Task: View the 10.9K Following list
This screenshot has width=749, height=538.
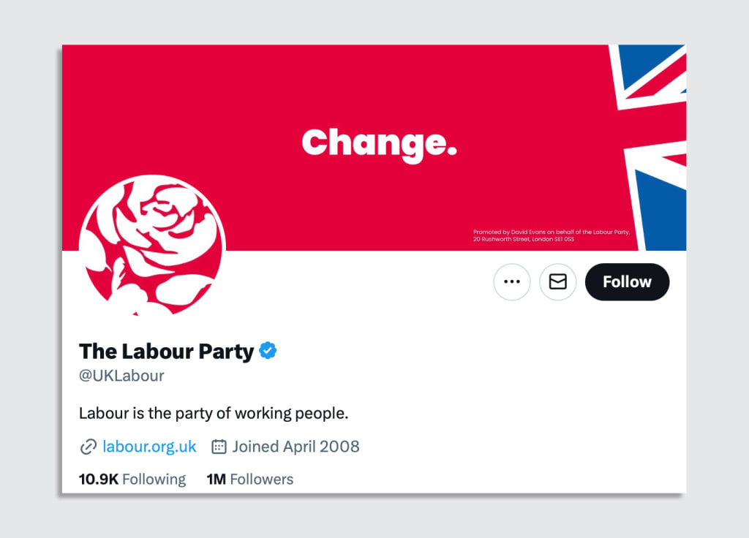Action: coord(132,479)
